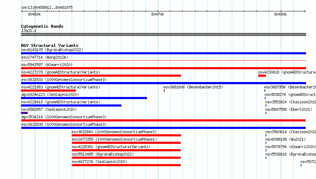Select the red esv3632840 variant bar
316x179 pixels.
pos(126,135)
